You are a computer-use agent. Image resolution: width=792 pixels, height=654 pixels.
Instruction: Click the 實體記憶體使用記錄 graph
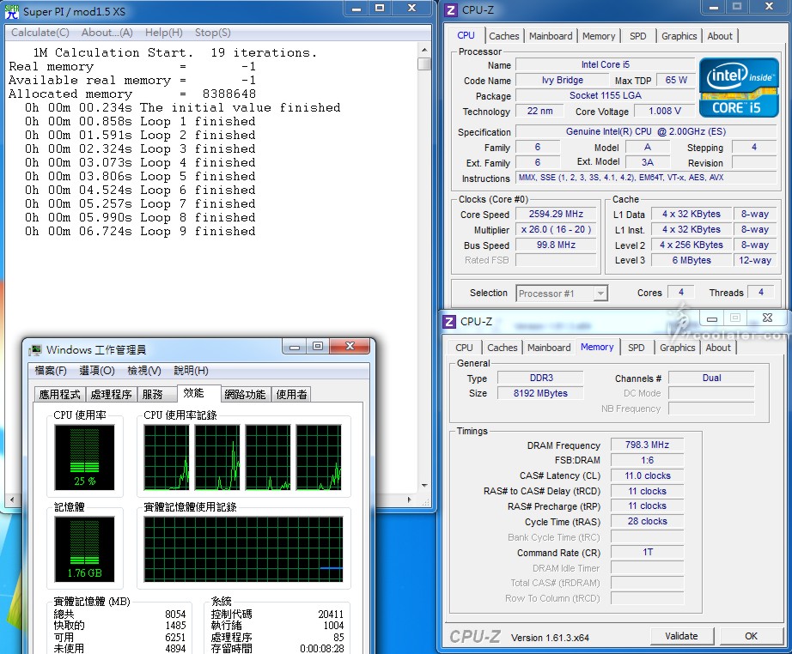click(x=243, y=549)
